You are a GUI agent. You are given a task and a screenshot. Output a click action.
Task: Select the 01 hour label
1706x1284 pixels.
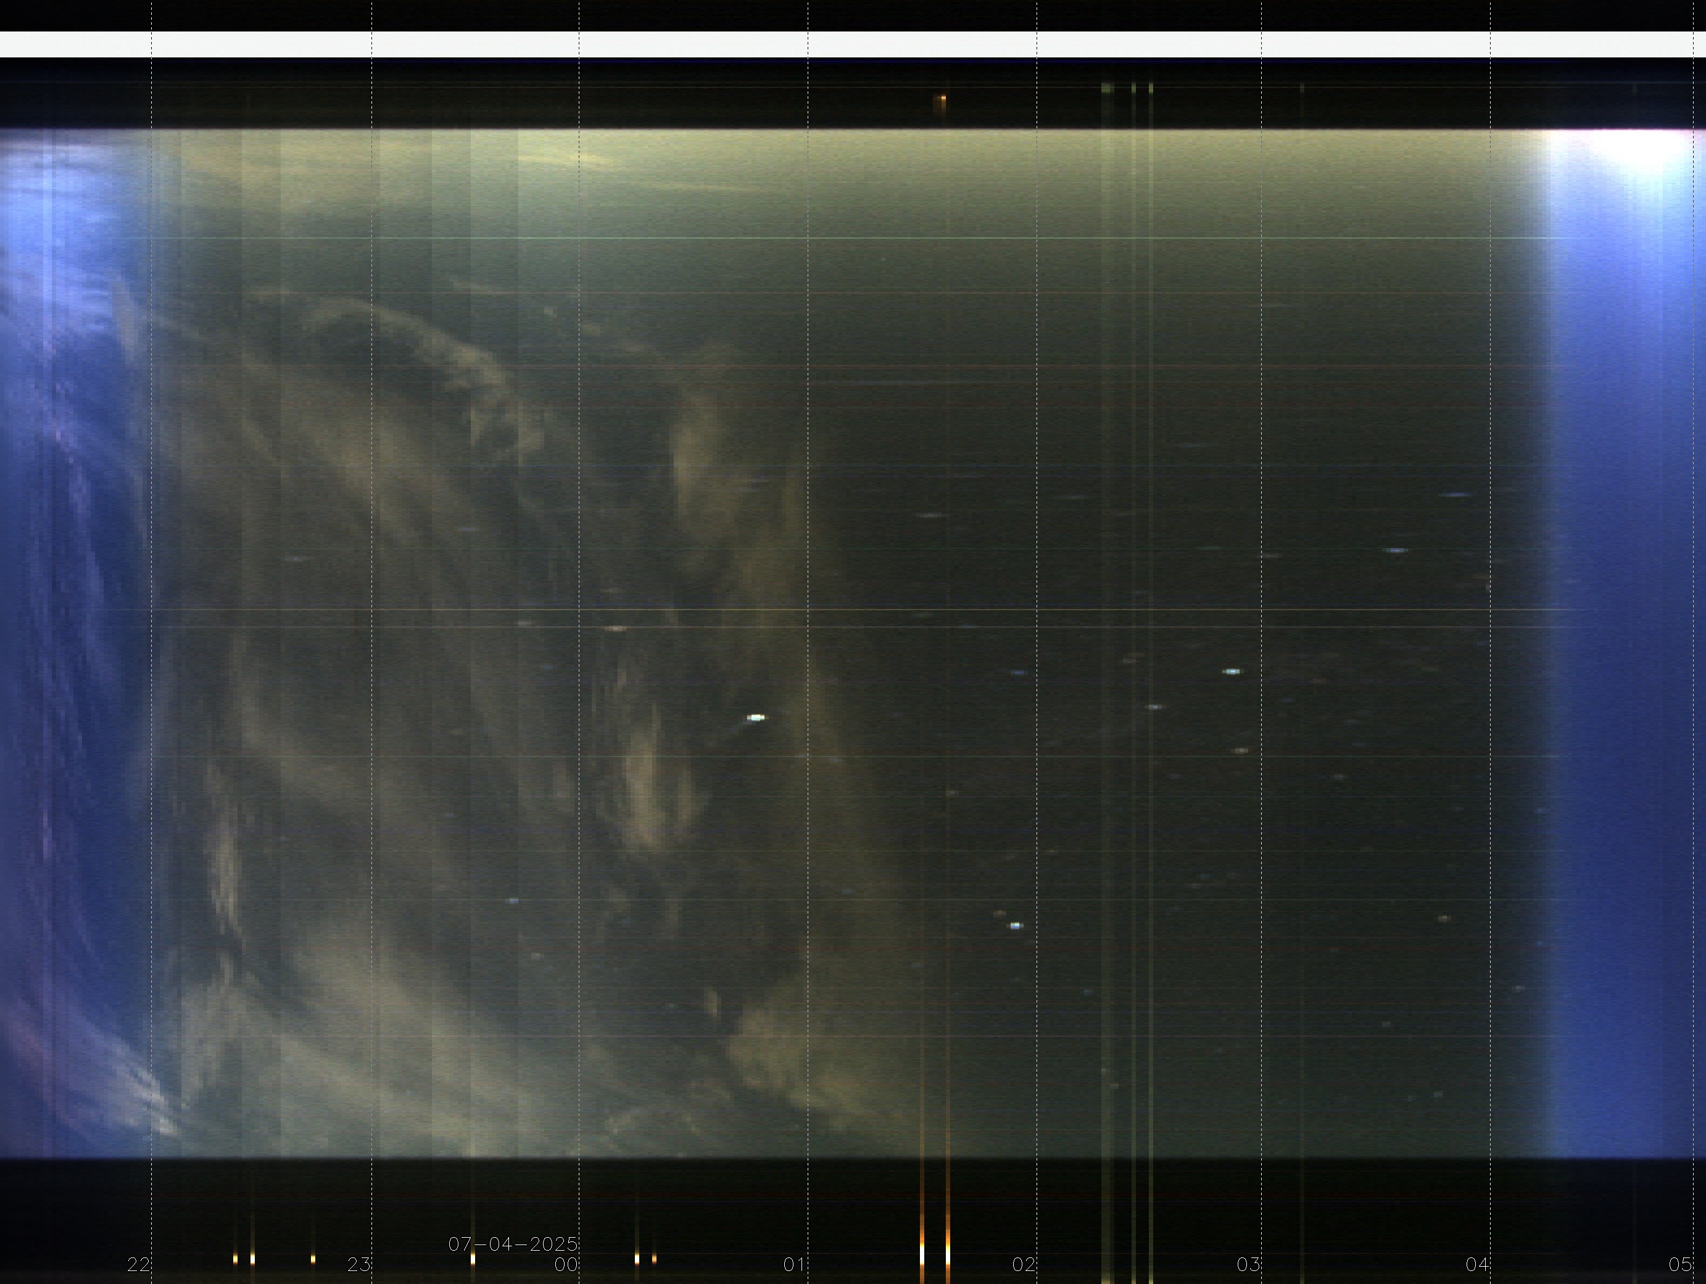click(795, 1265)
